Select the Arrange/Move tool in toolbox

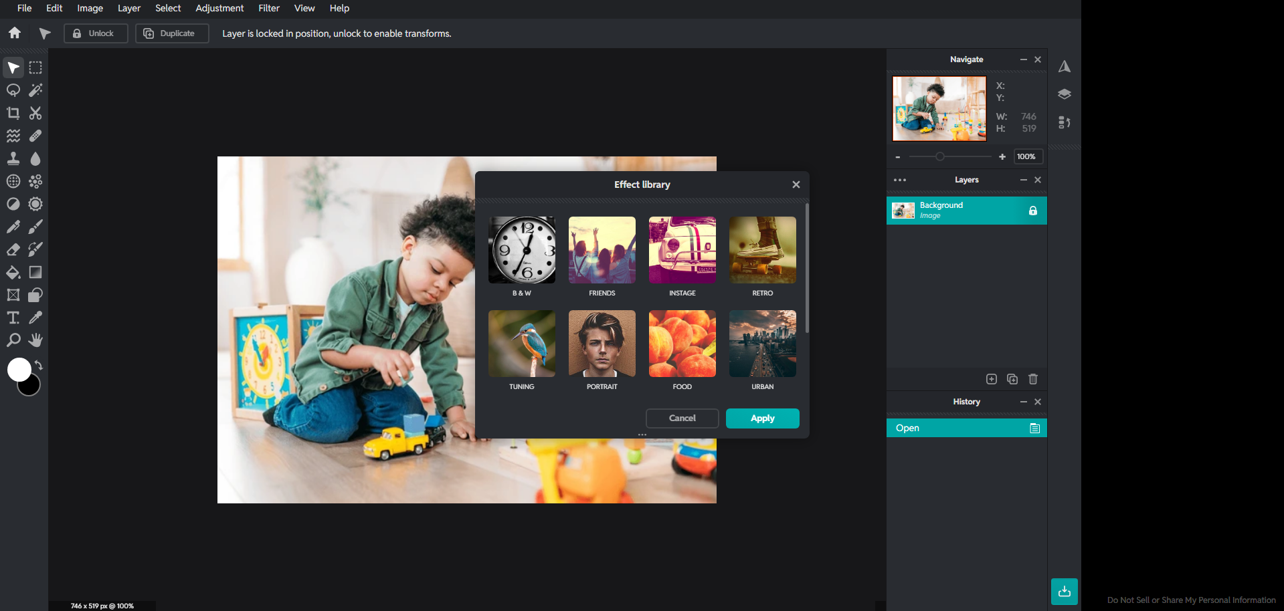tap(13, 68)
